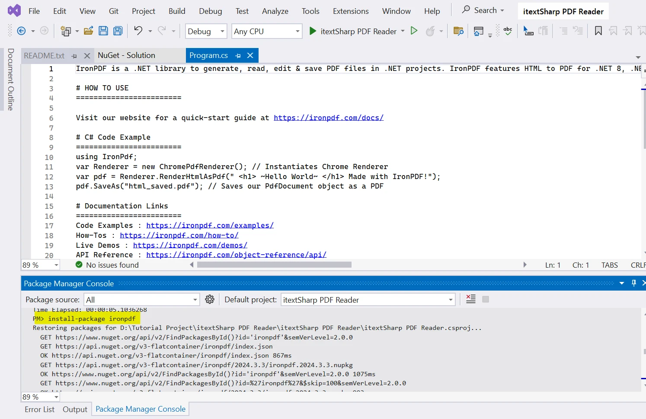Switch to the README.txt tab
The height and width of the screenshot is (419, 646).
44,56
